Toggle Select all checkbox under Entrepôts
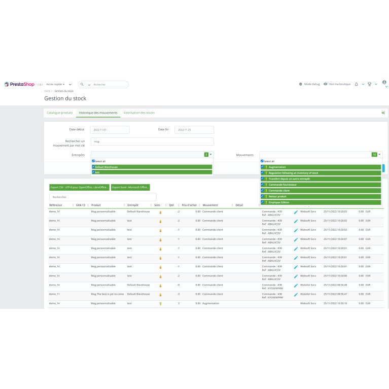The width and height of the screenshot is (389, 389). click(93, 161)
